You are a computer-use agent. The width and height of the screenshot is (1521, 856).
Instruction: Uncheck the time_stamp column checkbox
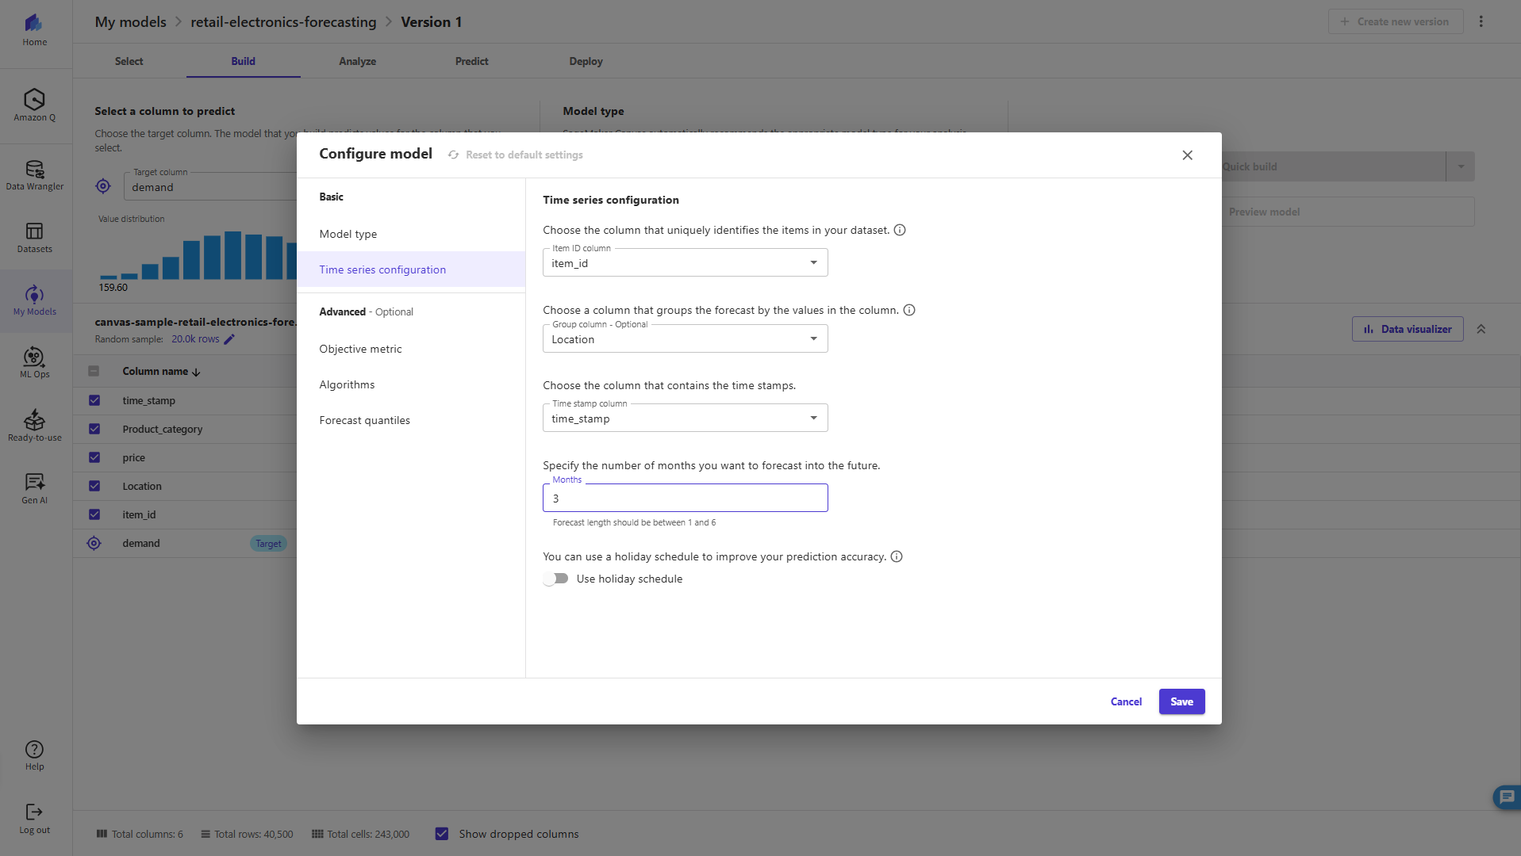coord(94,400)
